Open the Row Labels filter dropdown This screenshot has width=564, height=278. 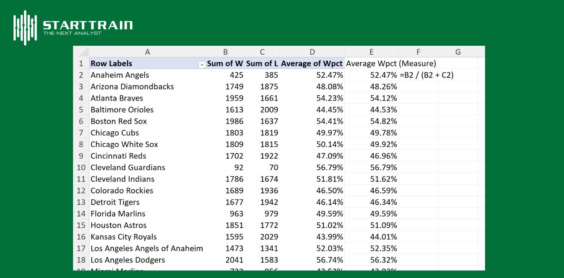tap(202, 65)
